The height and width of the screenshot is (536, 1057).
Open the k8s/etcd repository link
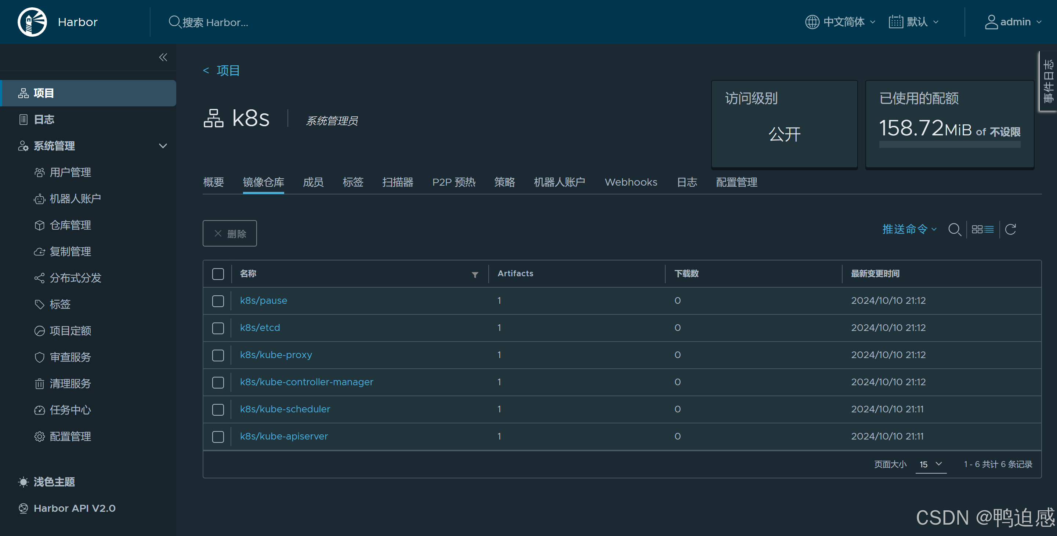click(260, 328)
